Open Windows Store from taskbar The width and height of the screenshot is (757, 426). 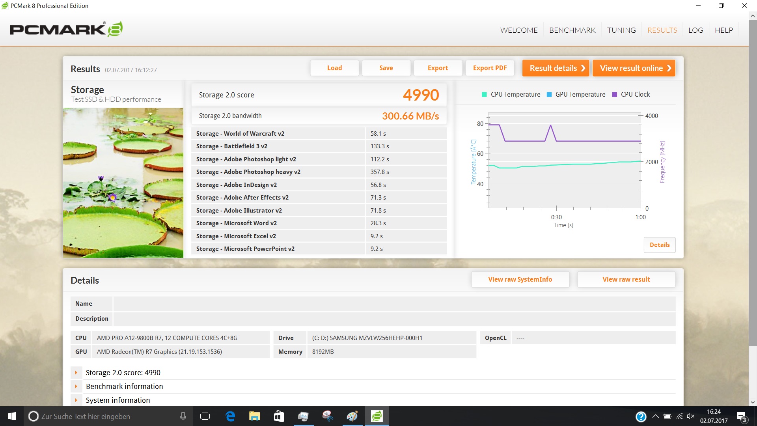coord(279,416)
